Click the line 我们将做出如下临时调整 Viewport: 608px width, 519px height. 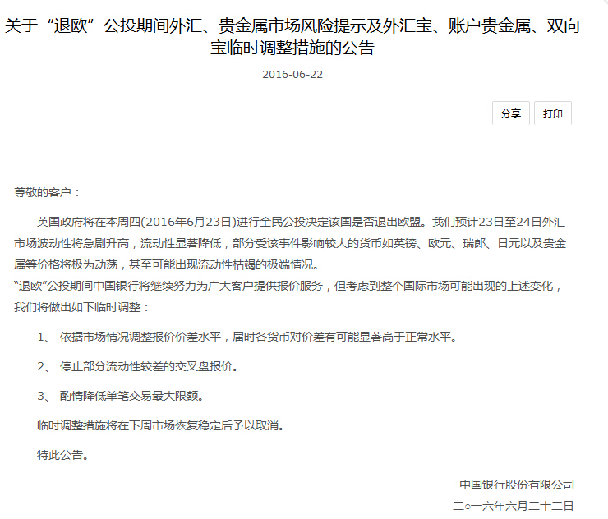(x=82, y=307)
